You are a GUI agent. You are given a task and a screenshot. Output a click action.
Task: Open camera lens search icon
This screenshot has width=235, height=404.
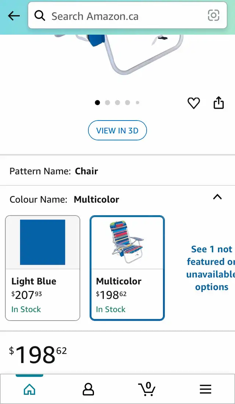(x=213, y=15)
